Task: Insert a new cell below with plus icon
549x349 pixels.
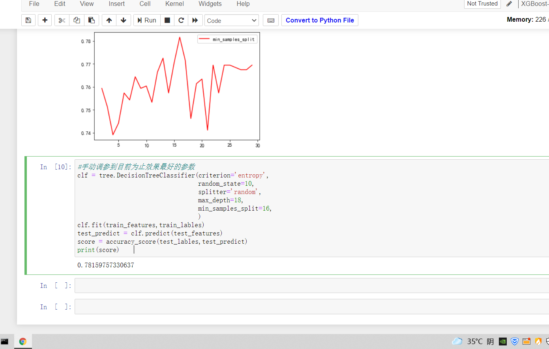Action: pyautogui.click(x=45, y=20)
